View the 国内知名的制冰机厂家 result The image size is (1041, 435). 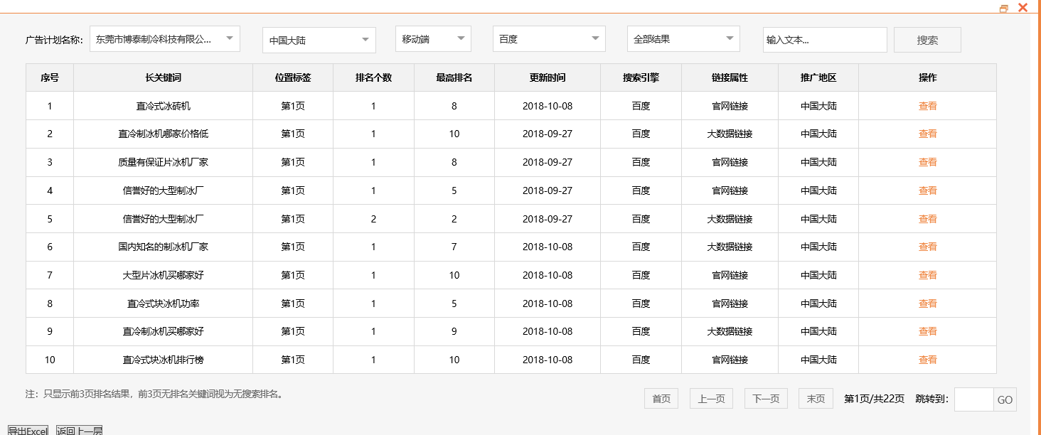928,247
